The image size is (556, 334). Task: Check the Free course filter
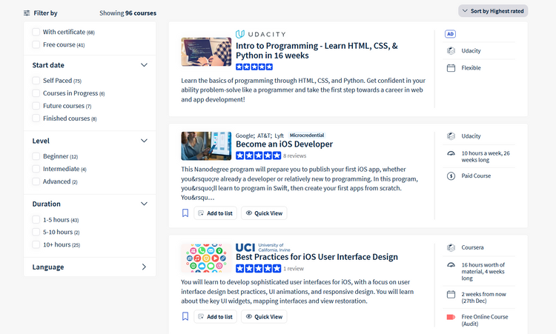(36, 44)
